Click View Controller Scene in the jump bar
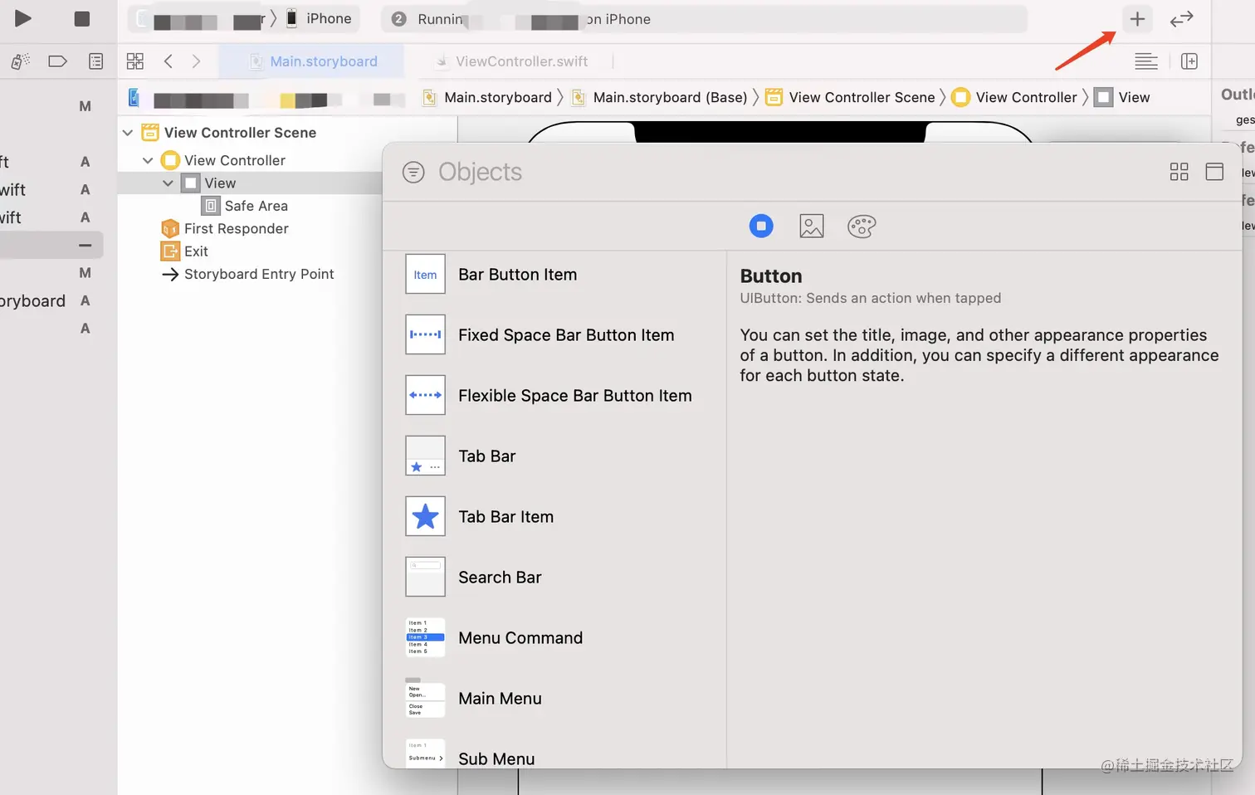Image resolution: width=1255 pixels, height=795 pixels. click(x=851, y=97)
